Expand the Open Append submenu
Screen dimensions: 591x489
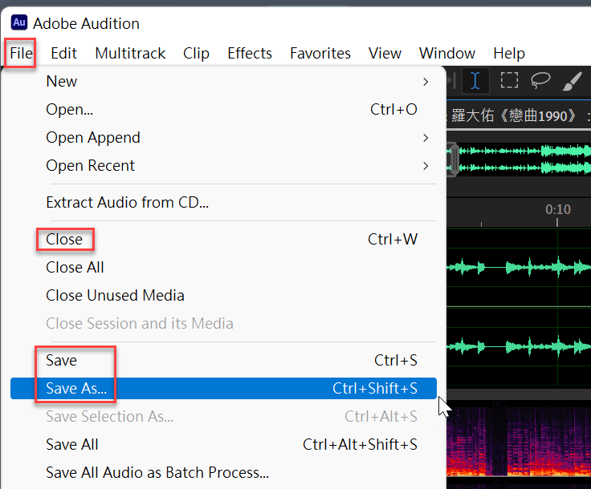[223, 138]
